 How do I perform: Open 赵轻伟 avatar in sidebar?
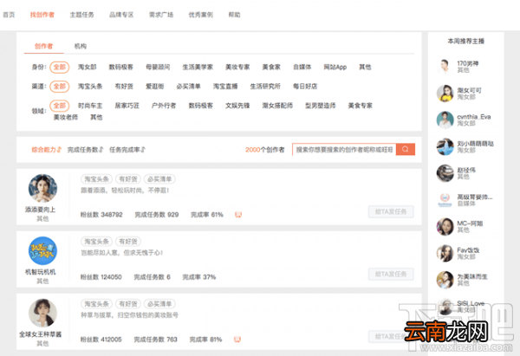tap(445, 173)
